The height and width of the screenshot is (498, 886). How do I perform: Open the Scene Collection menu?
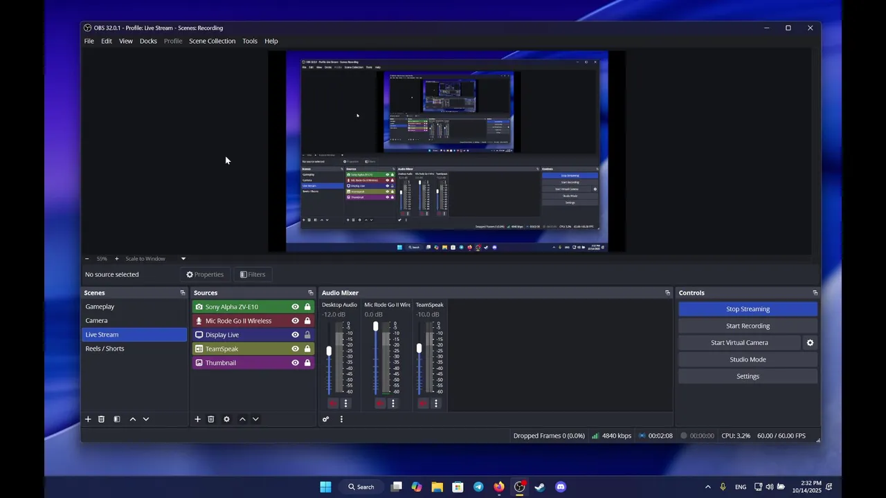point(213,41)
